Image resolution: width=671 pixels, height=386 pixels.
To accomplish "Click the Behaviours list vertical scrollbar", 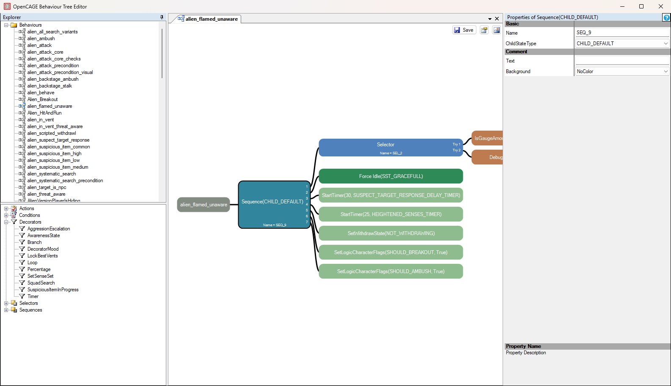I will point(162,53).
